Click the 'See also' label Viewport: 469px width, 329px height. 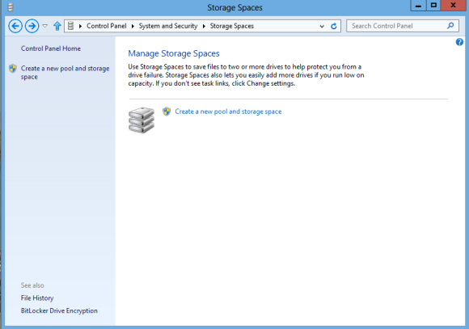tap(32, 285)
